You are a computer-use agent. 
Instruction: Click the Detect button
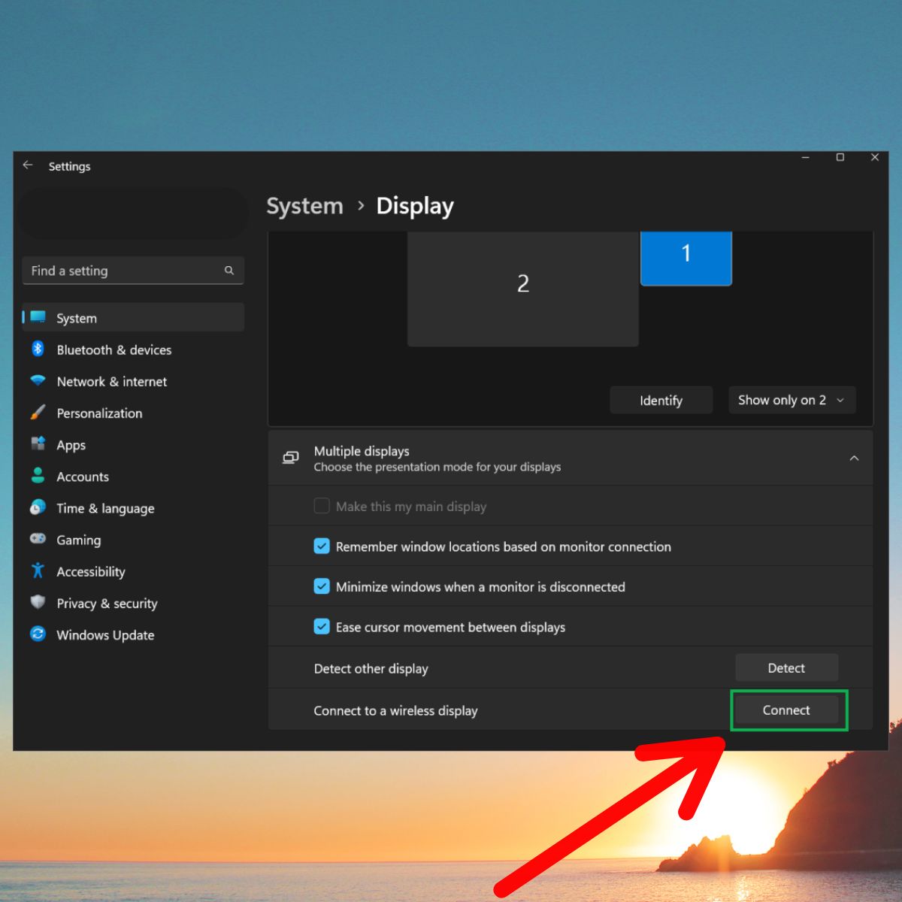pos(786,667)
